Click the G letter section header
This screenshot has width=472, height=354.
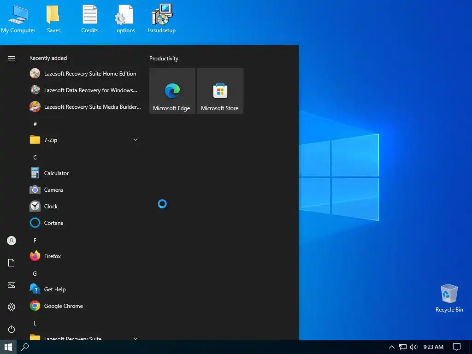(x=35, y=273)
